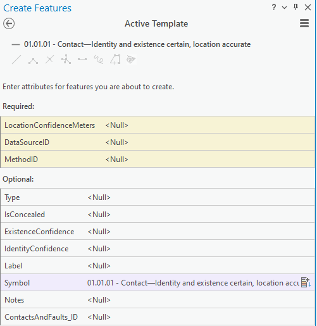Screen dimensions: 317x326
Task: Select the Stream tool icon
Action: 131,60
